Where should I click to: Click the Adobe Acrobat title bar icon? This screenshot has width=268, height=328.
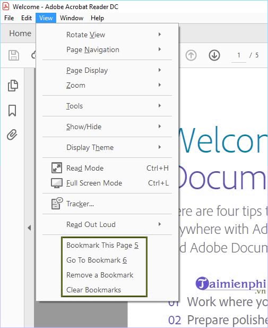click(x=6, y=6)
